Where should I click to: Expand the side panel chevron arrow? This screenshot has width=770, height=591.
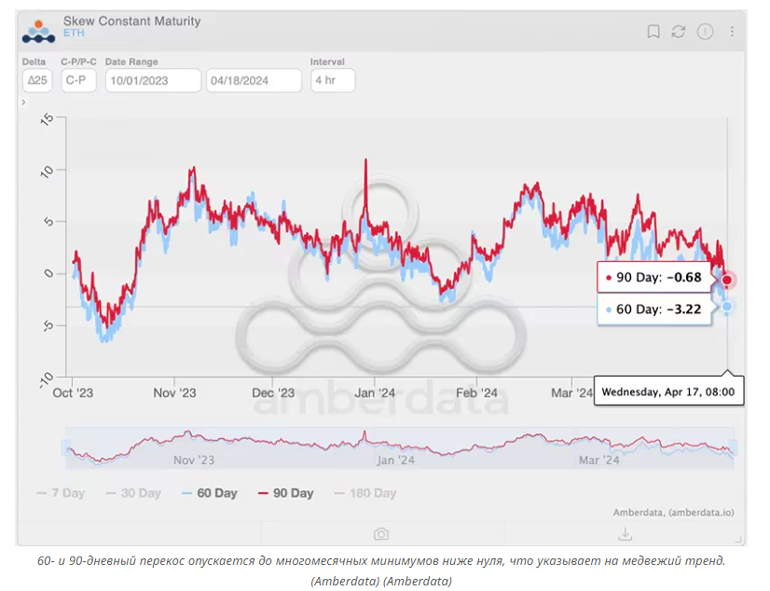pyautogui.click(x=23, y=103)
